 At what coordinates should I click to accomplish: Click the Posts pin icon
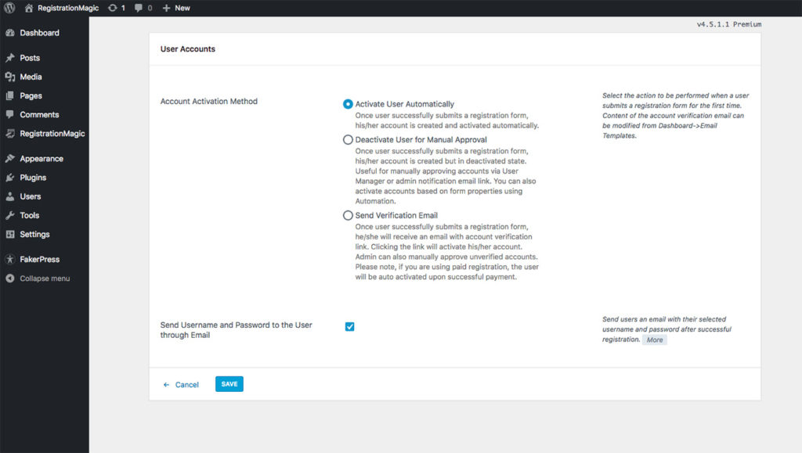coord(10,58)
